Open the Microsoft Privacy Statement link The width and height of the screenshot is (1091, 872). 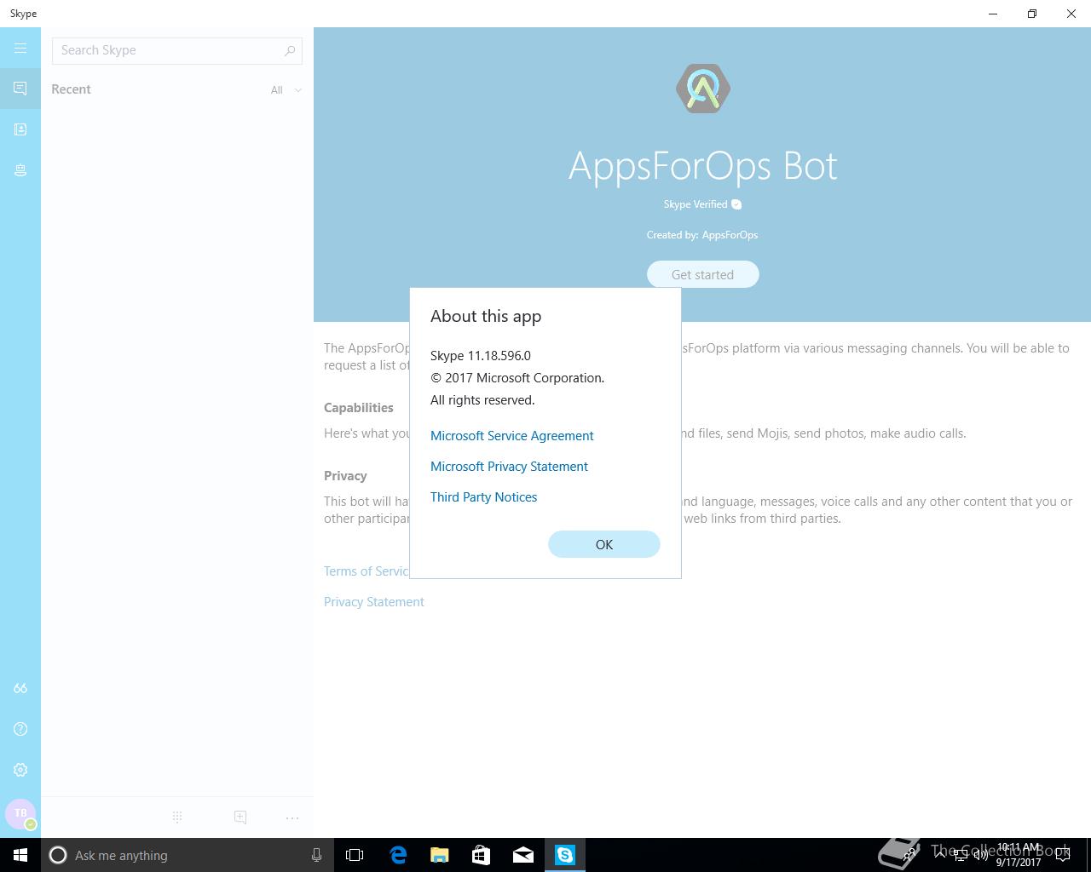coord(509,467)
